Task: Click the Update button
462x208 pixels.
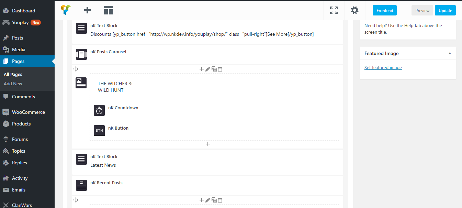Action: (446, 10)
